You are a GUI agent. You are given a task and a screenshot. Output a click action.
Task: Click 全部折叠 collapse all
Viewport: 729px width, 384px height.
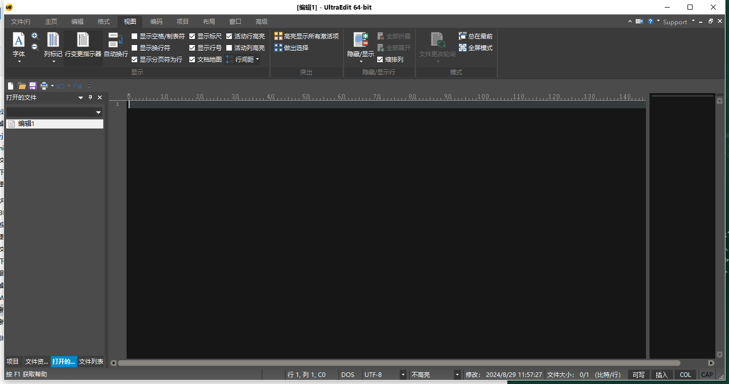[394, 36]
